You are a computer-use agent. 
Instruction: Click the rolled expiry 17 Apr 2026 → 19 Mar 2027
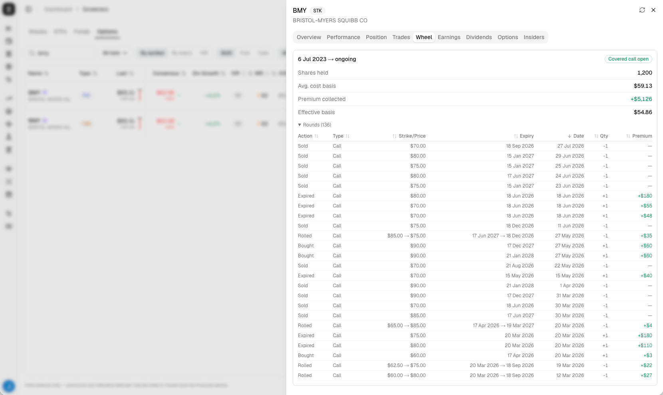coord(503,326)
